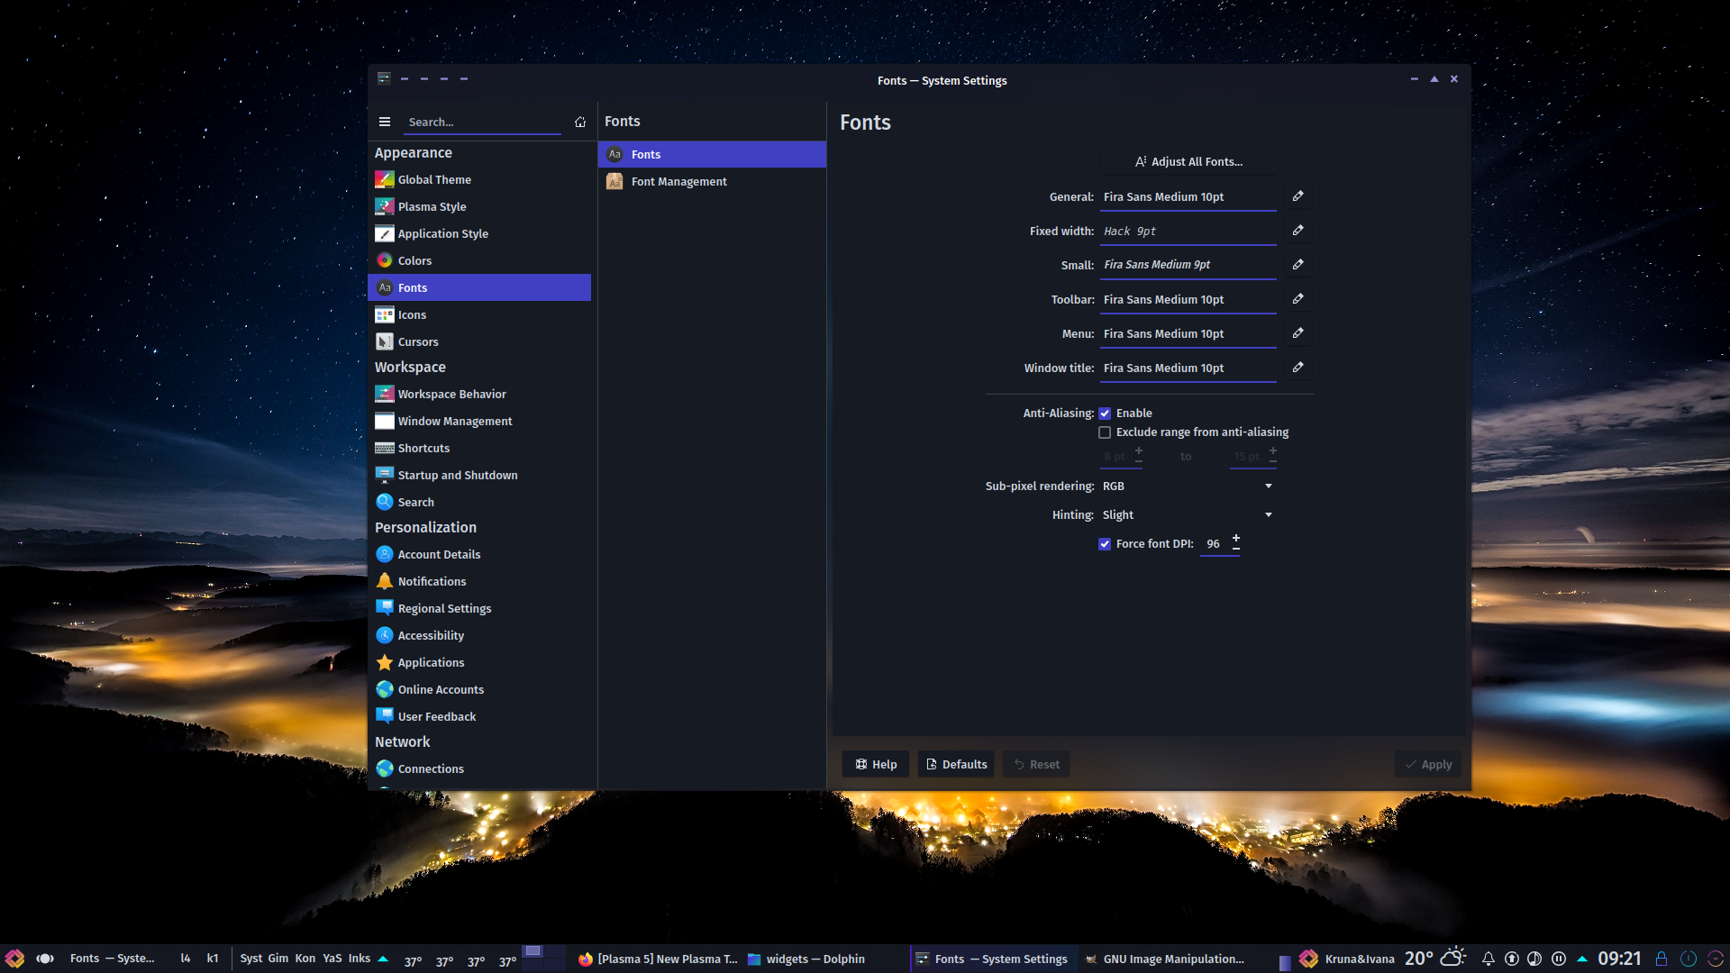Viewport: 1730px width, 973px height.
Task: Edit the Menu font with its pencil icon
Action: coord(1297,333)
